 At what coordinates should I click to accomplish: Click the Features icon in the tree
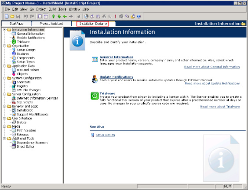click(14, 54)
